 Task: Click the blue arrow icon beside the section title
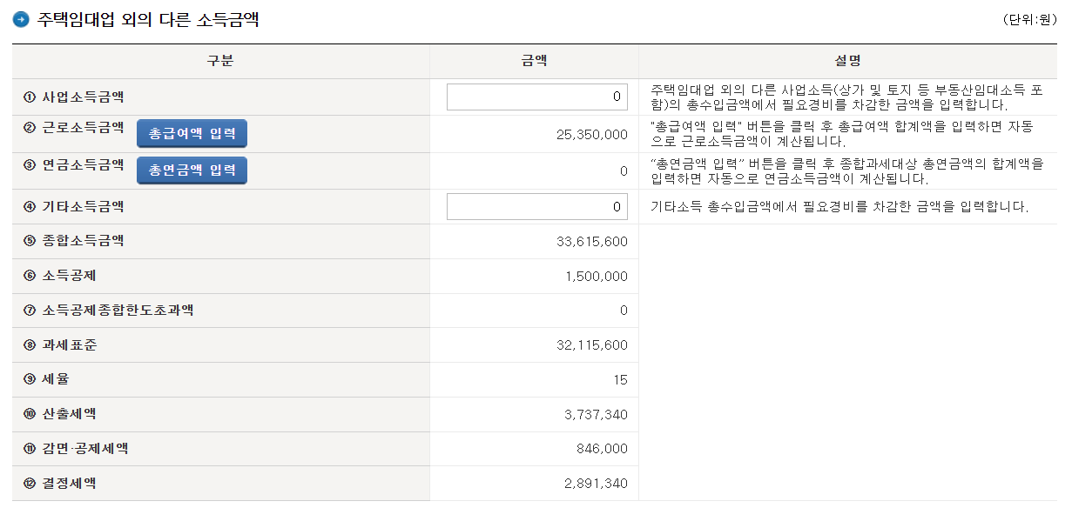(x=19, y=17)
